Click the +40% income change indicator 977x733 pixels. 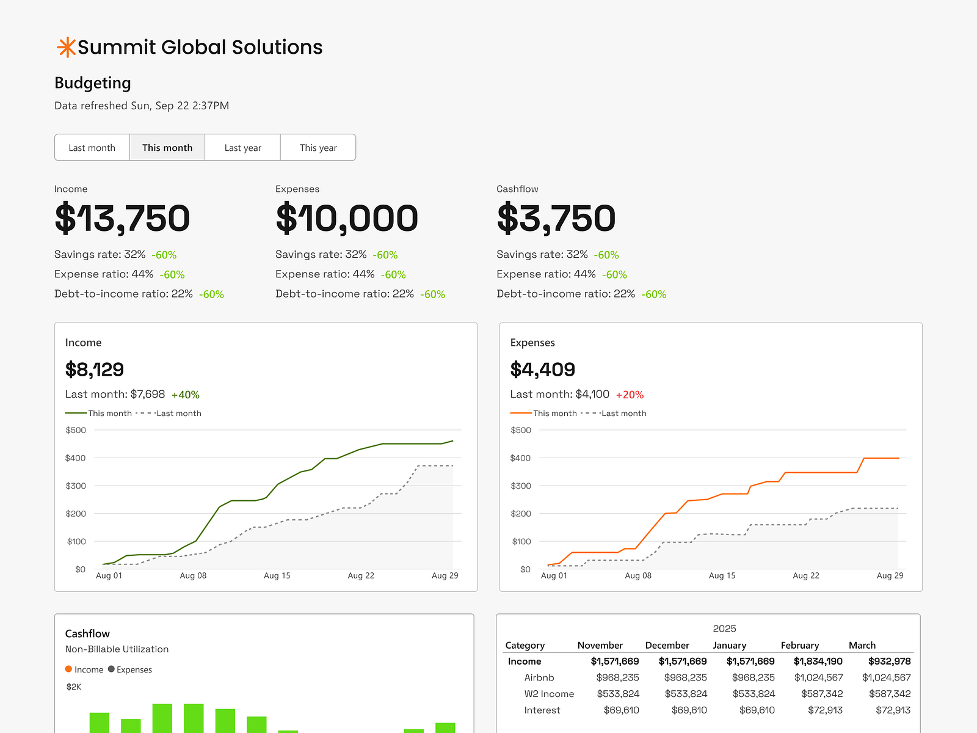click(x=185, y=395)
